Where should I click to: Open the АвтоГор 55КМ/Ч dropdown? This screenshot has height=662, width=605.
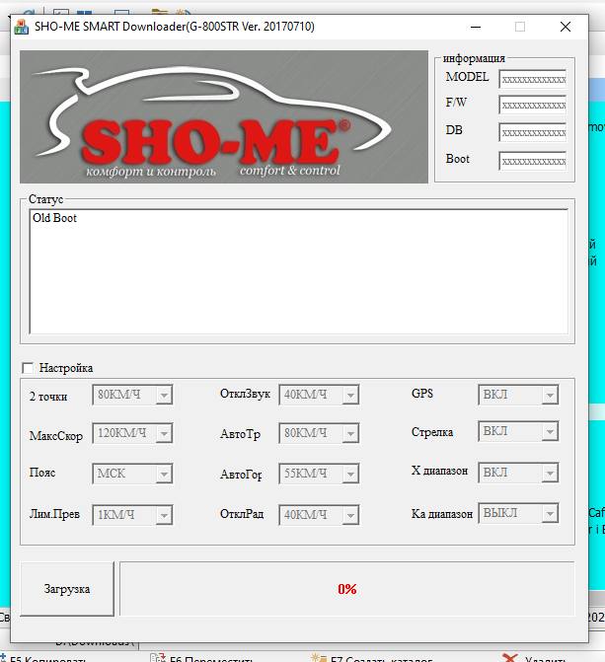(319, 474)
